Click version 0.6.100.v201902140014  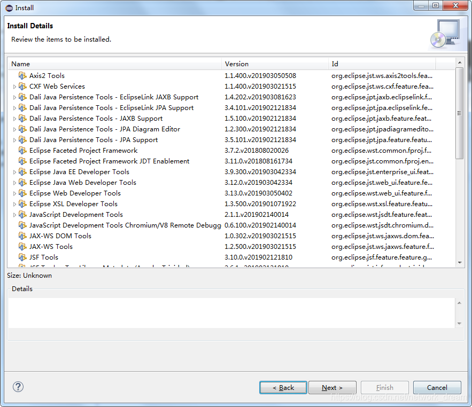pos(260,225)
